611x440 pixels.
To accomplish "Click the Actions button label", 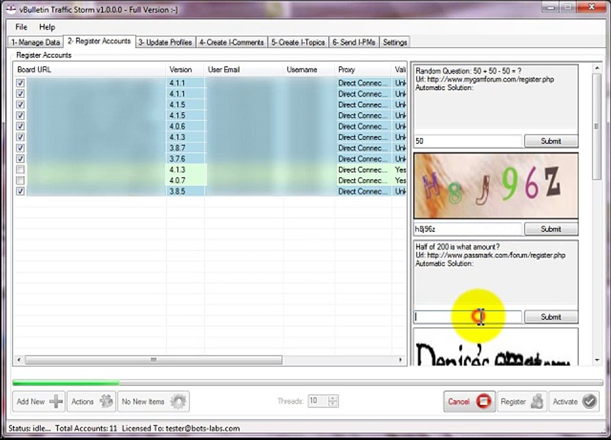I will coord(82,402).
